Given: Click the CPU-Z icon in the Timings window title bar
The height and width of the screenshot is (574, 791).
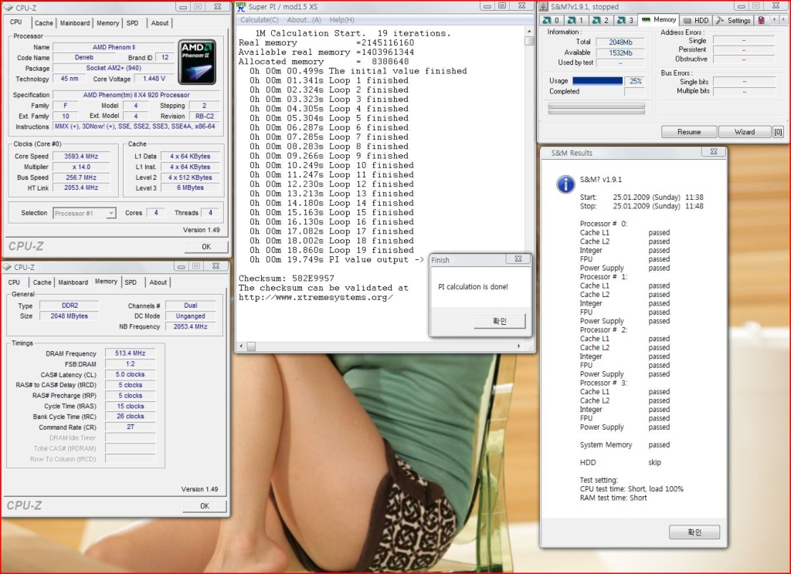Looking at the screenshot, I should pos(7,267).
